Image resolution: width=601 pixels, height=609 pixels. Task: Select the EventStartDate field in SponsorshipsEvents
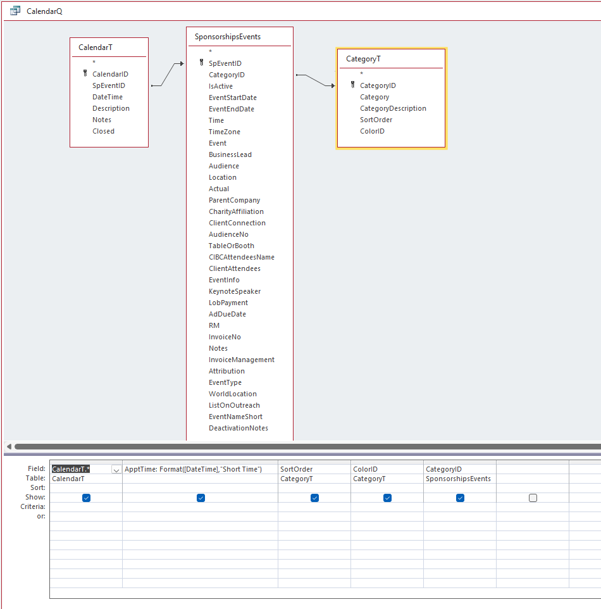pos(232,97)
